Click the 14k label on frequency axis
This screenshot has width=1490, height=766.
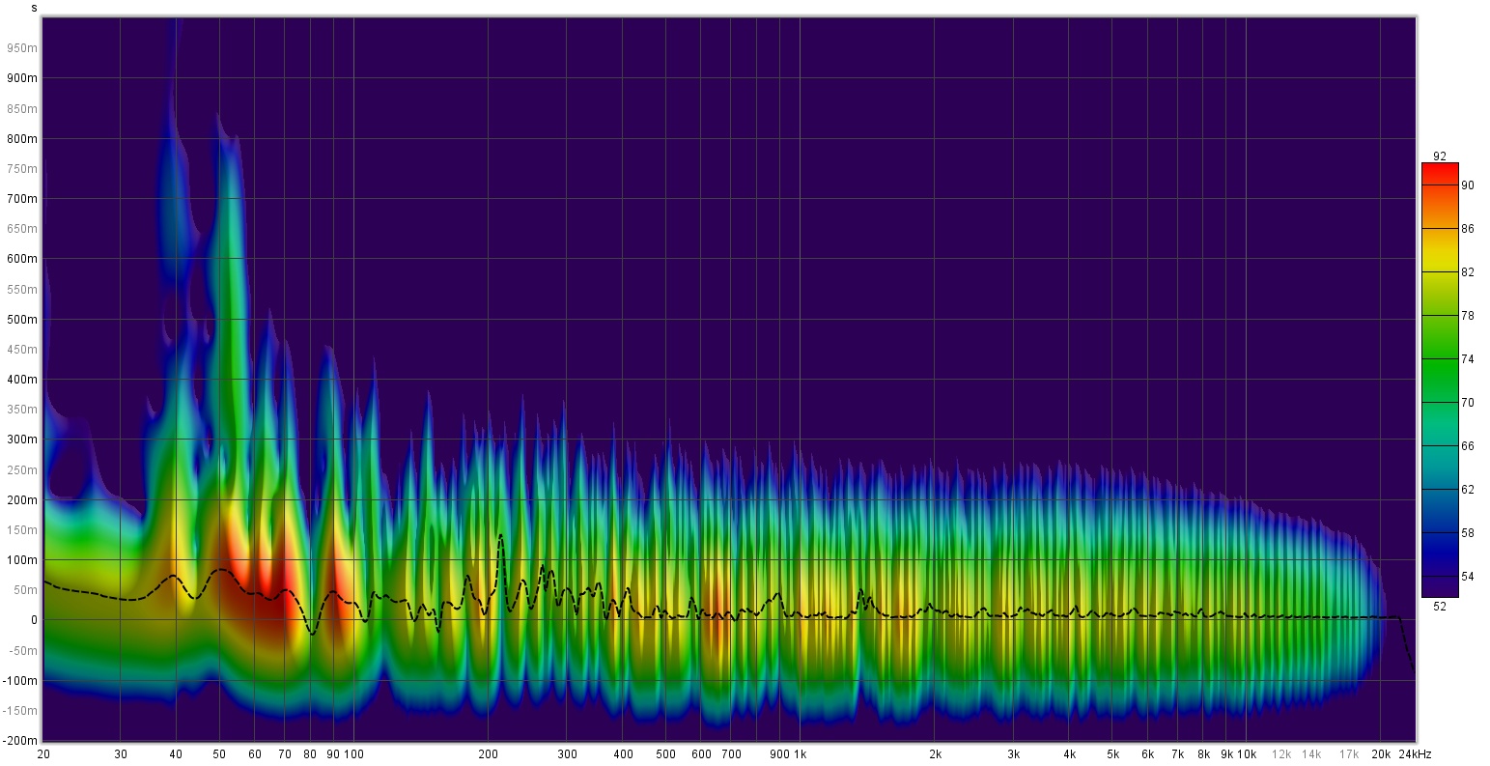pos(1311,753)
